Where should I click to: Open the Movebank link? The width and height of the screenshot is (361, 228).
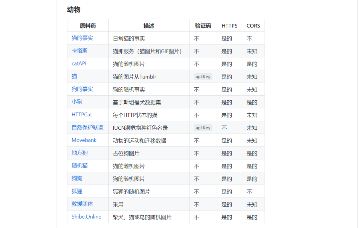(84, 140)
